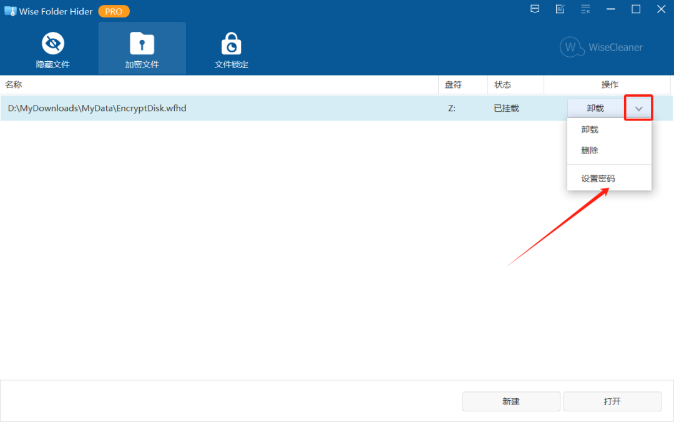
Task: Open the menu lines icon in title bar
Action: click(x=585, y=9)
